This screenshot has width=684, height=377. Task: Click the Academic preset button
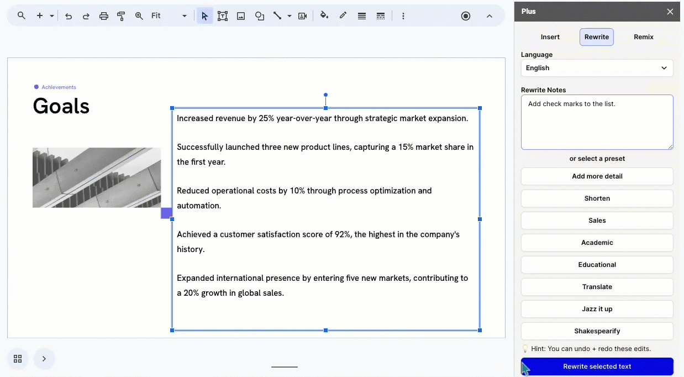597,243
